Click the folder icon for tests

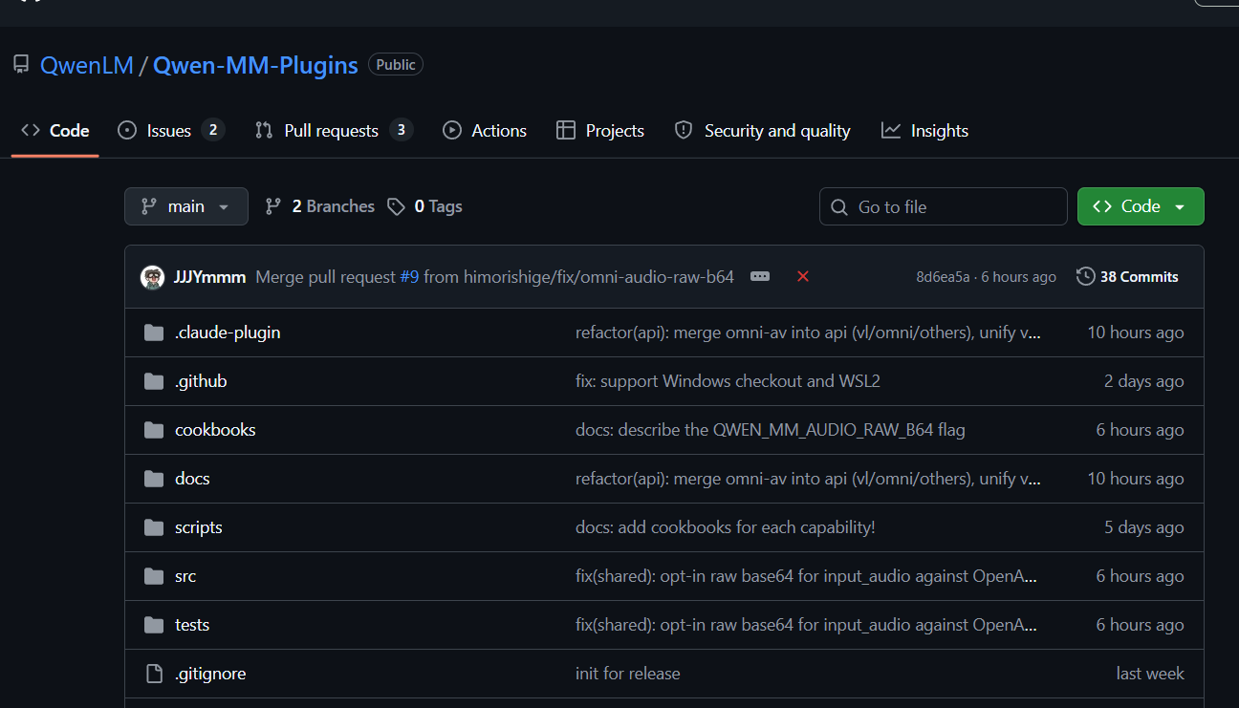coord(154,625)
